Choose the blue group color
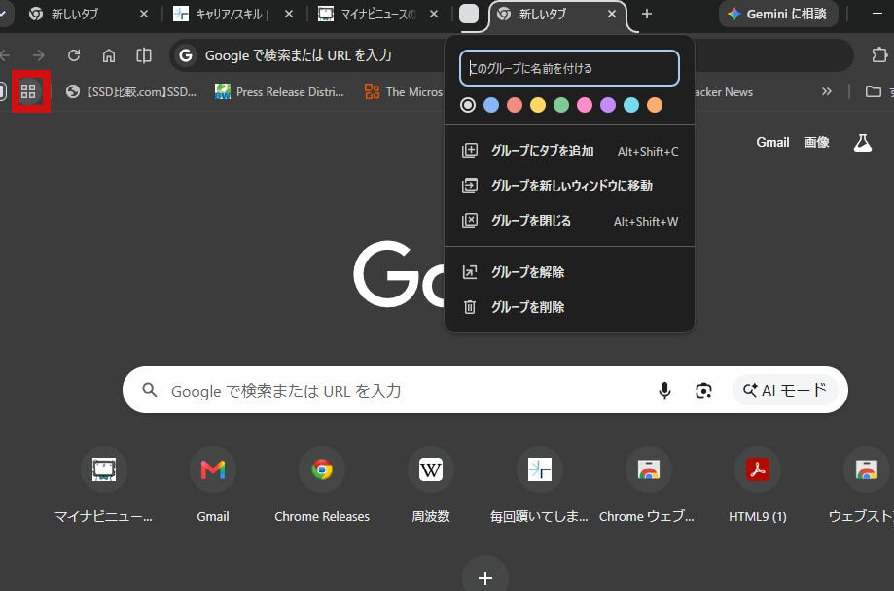Screen dimensions: 894x591 (491, 105)
